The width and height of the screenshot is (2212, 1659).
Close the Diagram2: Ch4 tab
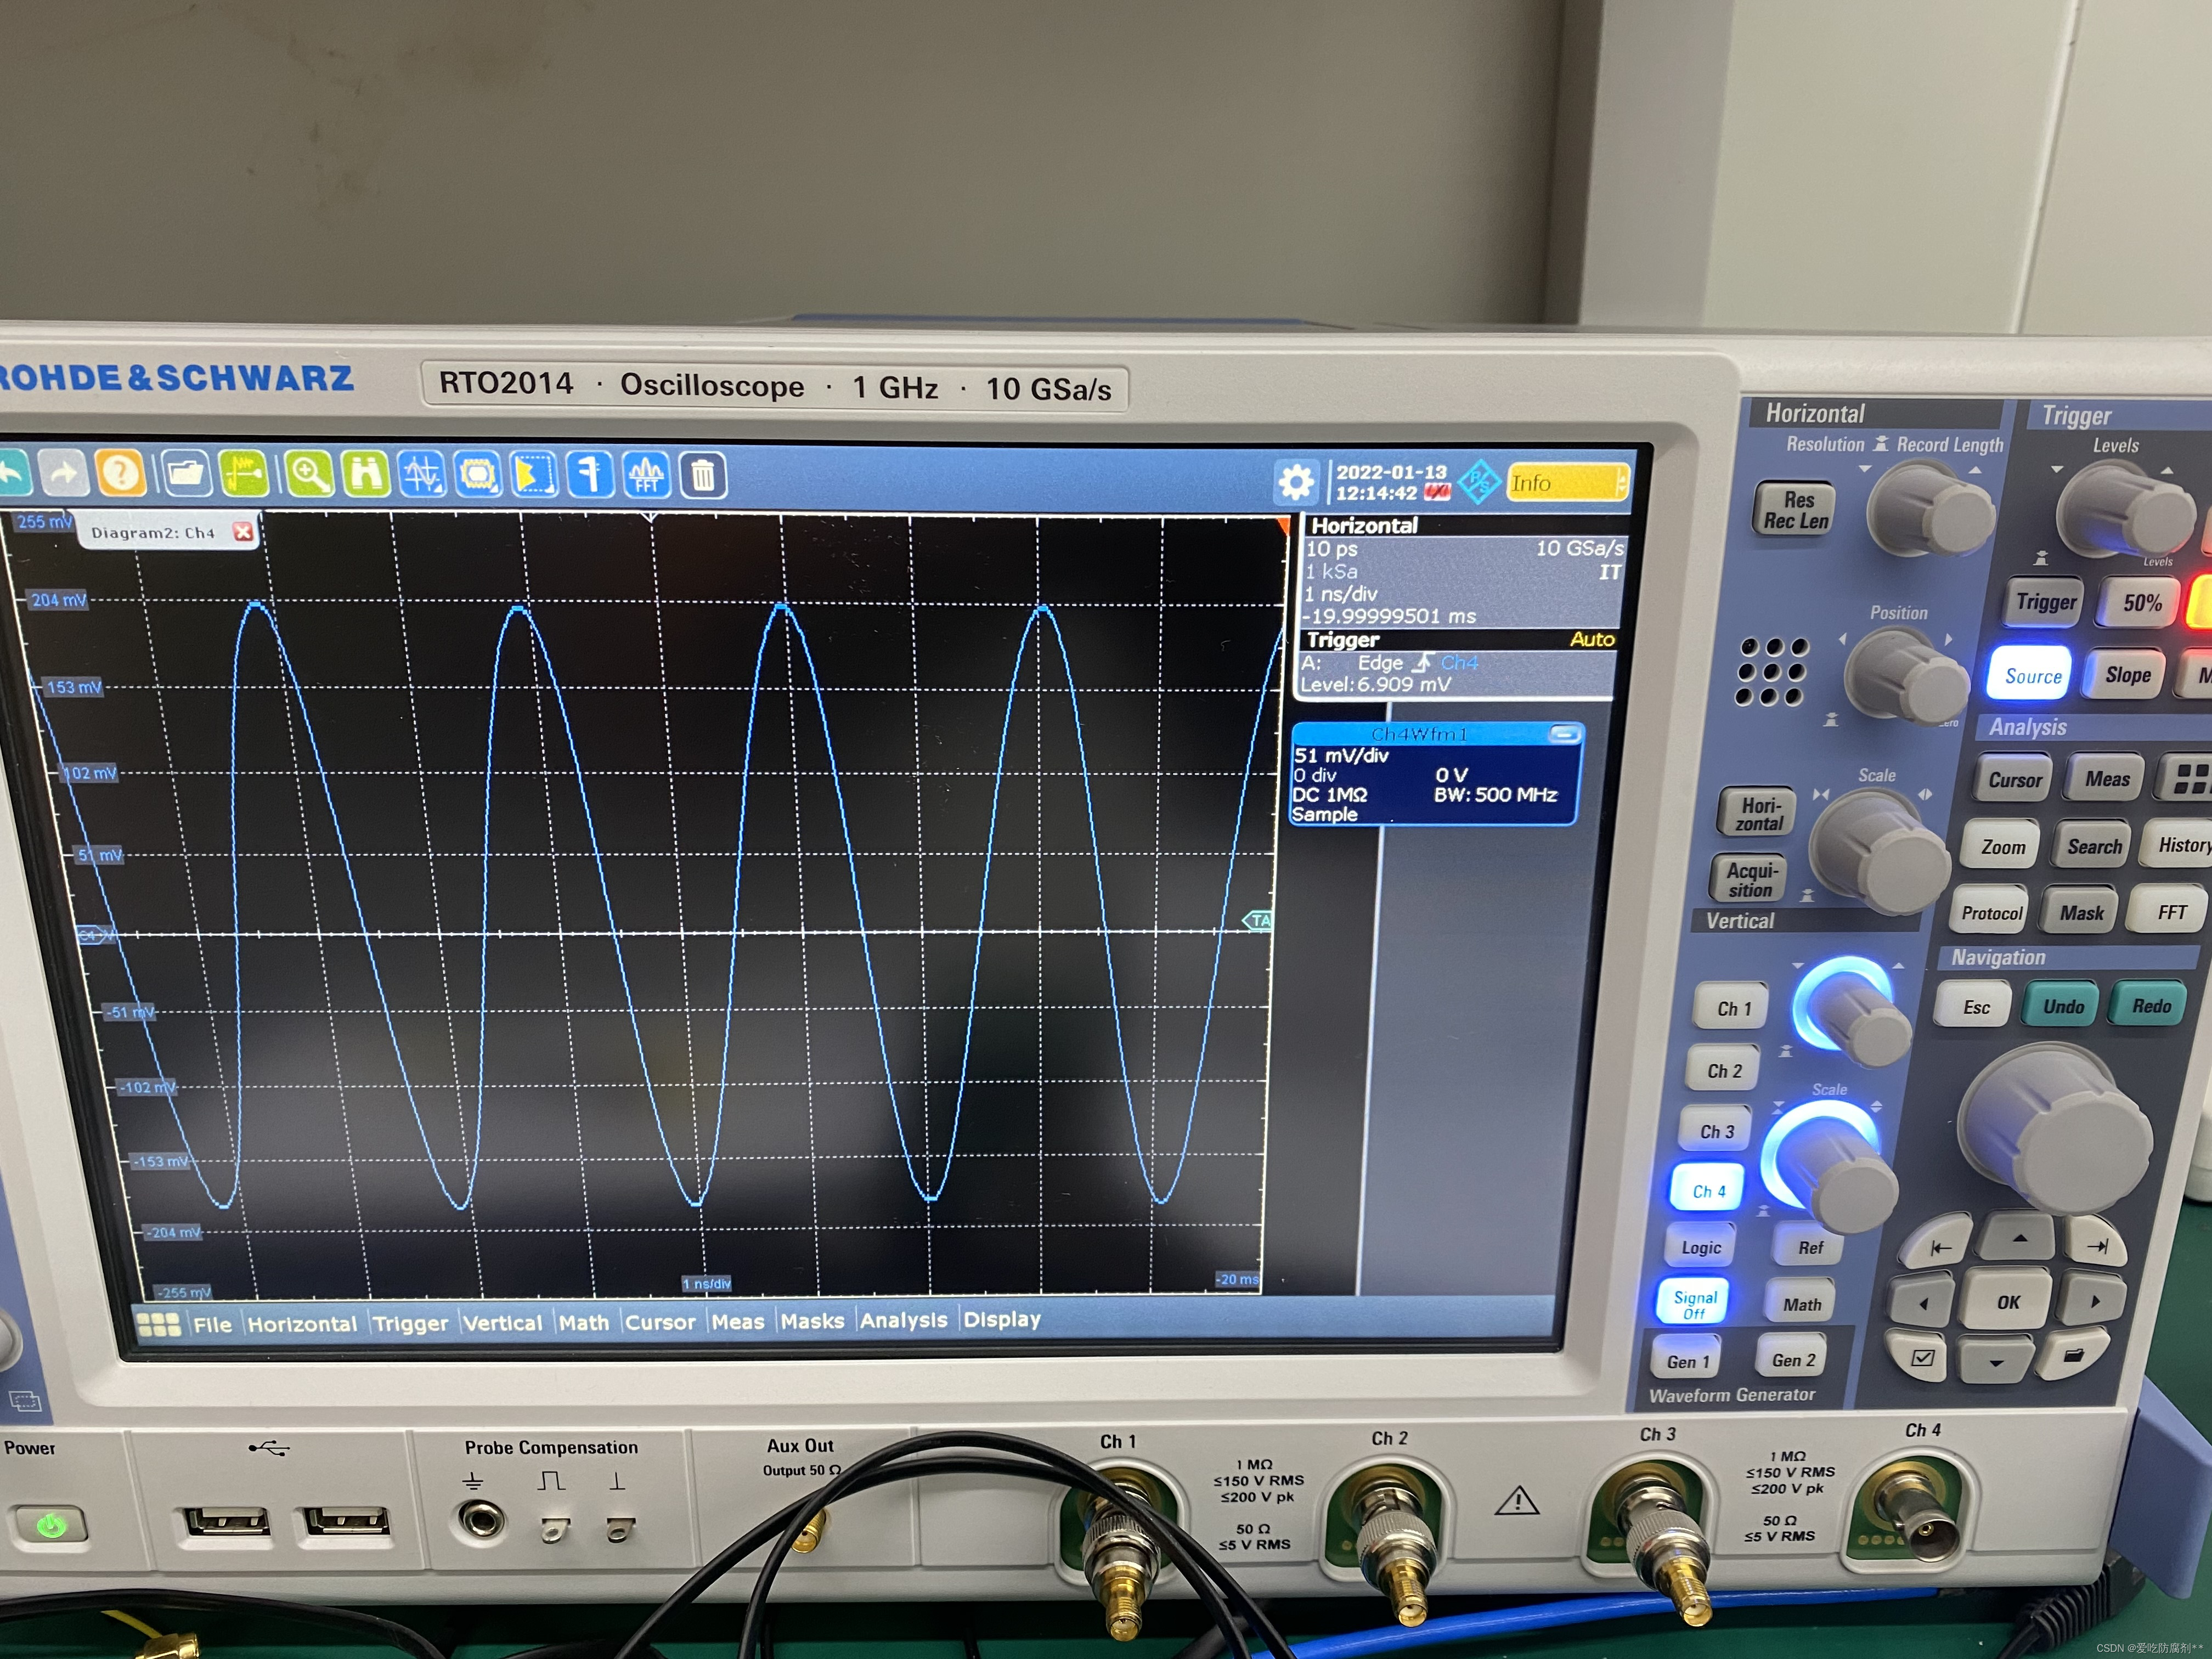(242, 532)
